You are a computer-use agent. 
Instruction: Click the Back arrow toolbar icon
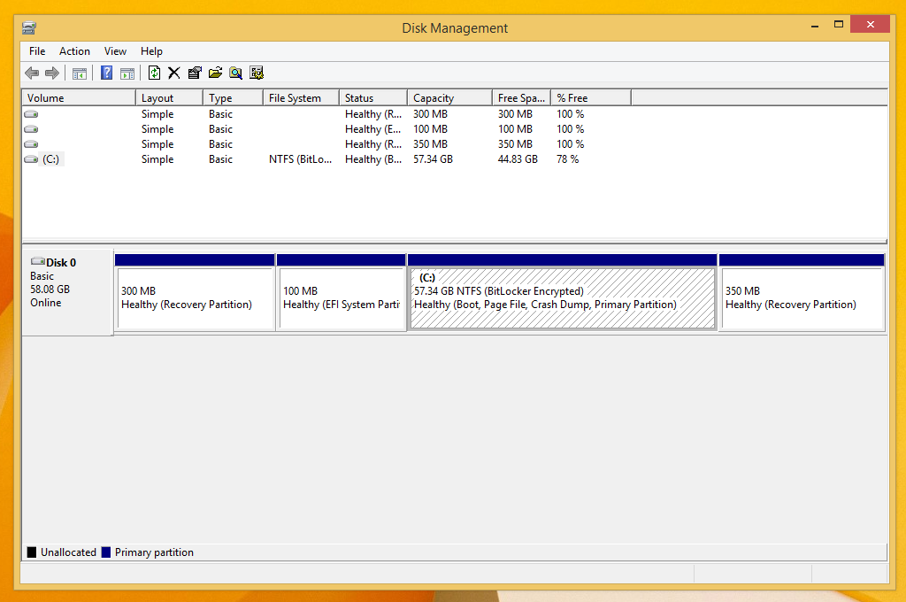[32, 73]
